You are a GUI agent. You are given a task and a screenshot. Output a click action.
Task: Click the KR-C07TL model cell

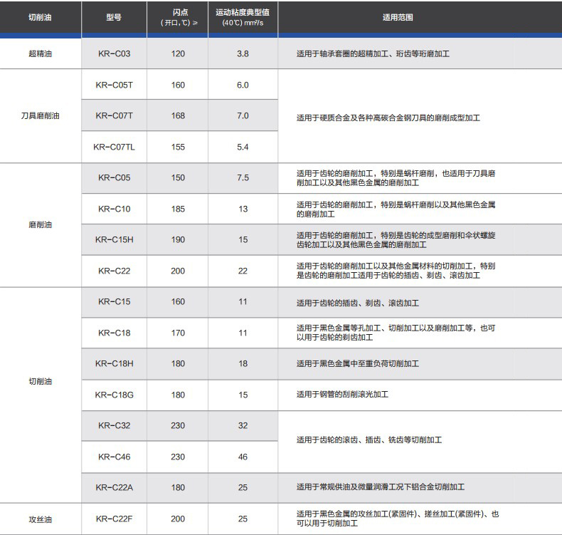pos(114,147)
